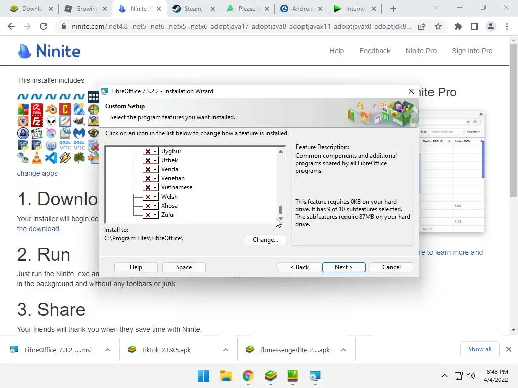The width and height of the screenshot is (518, 388).
Task: Click the Space button in wizard
Action: (x=184, y=267)
